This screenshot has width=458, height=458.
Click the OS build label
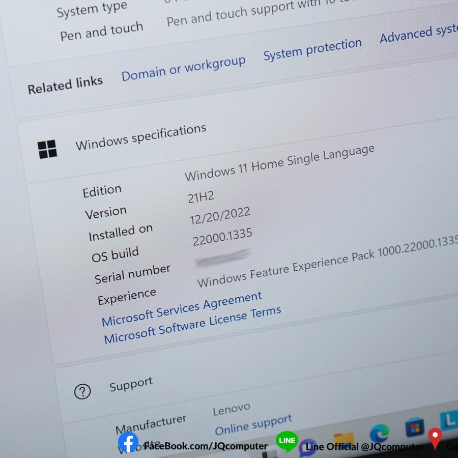[115, 254]
